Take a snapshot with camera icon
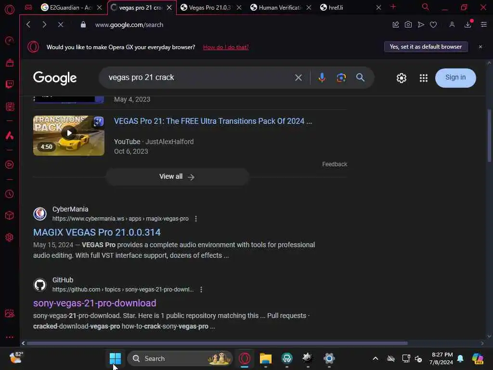Viewport: 493px width, 370px height. (408, 25)
